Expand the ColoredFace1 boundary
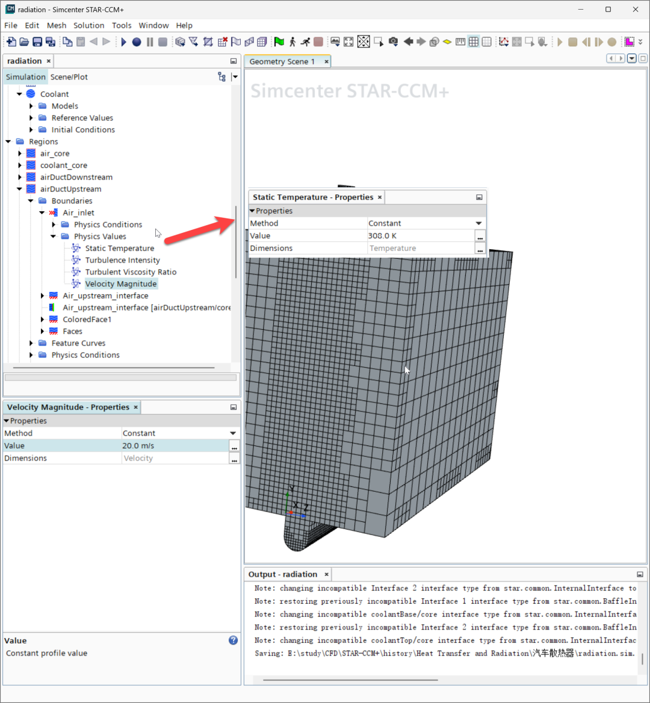Screen dimensions: 650x703 (x=43, y=320)
